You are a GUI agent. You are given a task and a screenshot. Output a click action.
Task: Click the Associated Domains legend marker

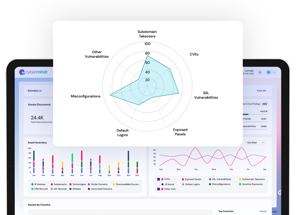click(x=89, y=189)
